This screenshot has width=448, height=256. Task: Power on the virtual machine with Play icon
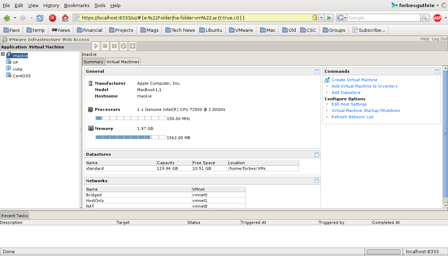[96, 46]
